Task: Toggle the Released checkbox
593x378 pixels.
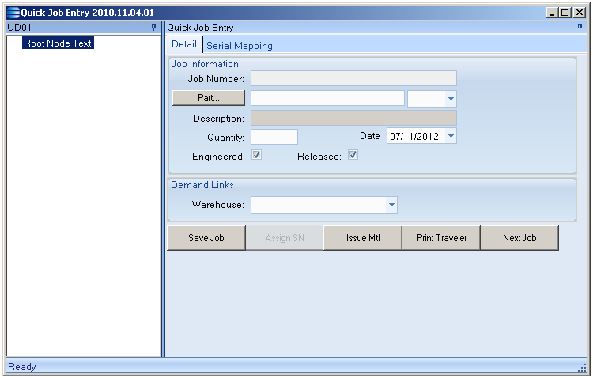Action: [353, 156]
